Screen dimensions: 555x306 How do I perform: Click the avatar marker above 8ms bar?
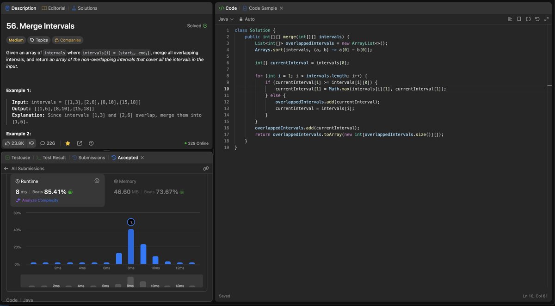click(131, 222)
